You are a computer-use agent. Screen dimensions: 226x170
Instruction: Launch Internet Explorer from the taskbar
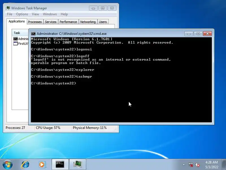click(25, 164)
